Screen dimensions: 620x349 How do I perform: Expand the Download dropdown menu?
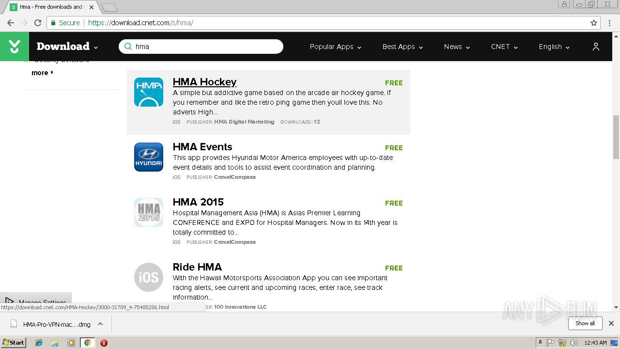coord(96,48)
